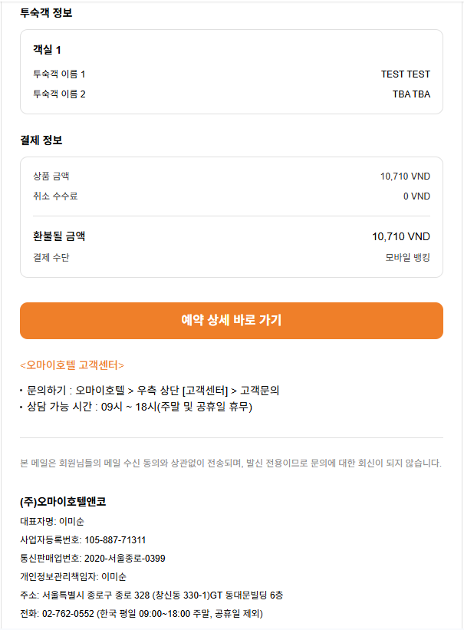Click the 상품 금액 label
Image resolution: width=464 pixels, height=630 pixels.
click(51, 176)
